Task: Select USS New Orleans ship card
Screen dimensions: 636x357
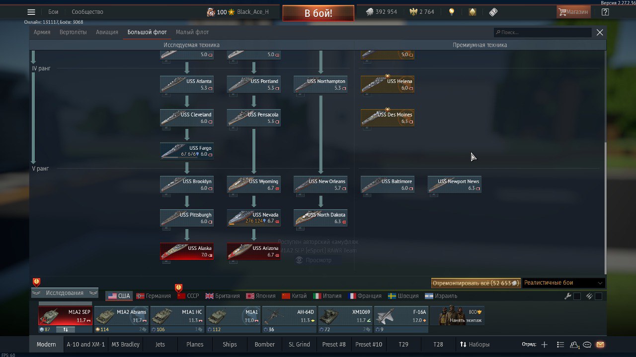Action: [320, 184]
